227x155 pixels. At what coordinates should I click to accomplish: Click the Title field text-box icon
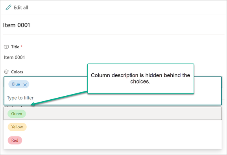6,47
